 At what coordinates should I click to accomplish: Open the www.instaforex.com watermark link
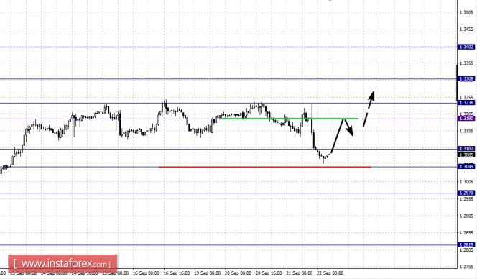pyautogui.click(x=62, y=263)
